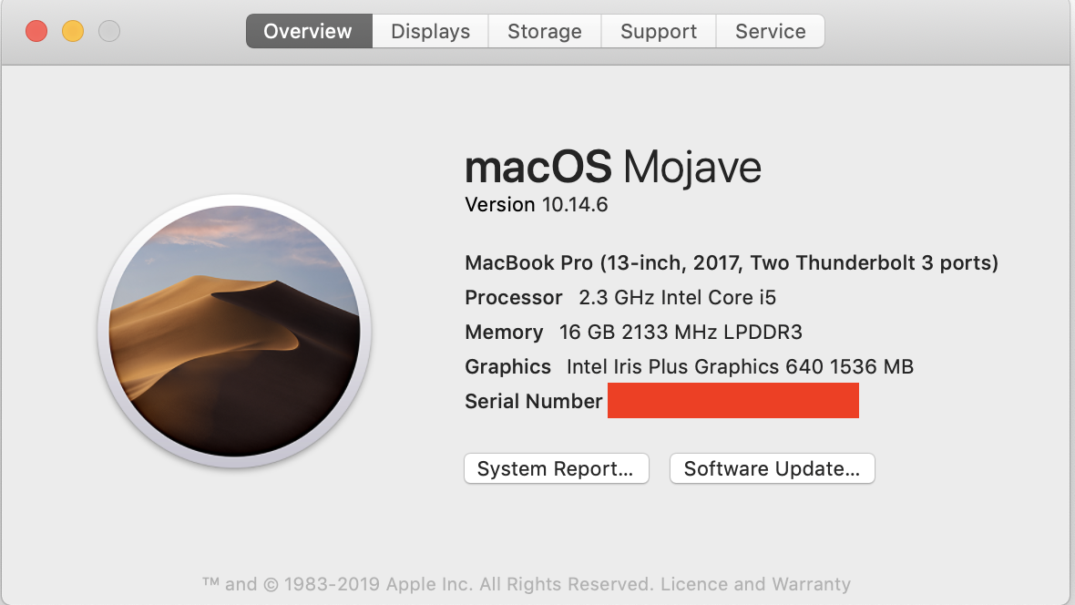This screenshot has height=605, width=1075.
Task: Click the macOS Mojave title text
Action: (x=612, y=168)
